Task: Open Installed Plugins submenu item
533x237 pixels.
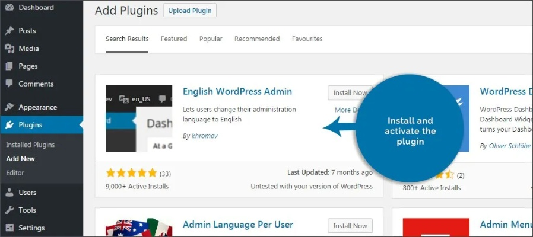Action: click(x=30, y=145)
